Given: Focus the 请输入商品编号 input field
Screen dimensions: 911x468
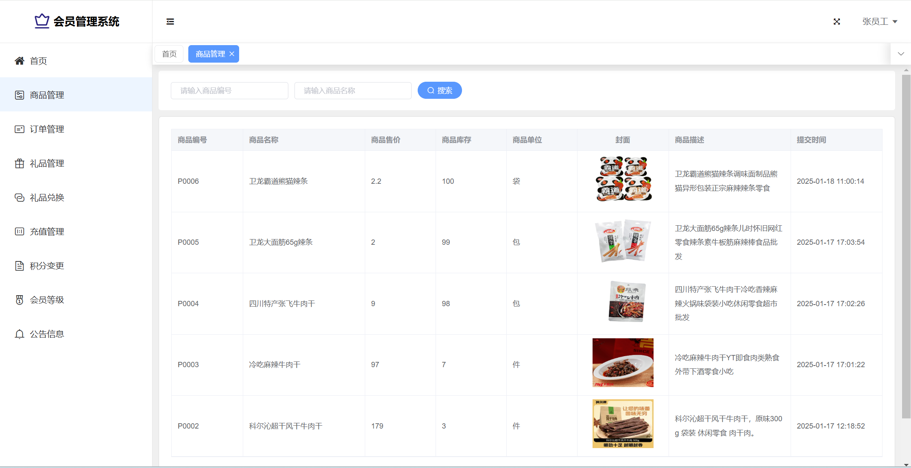Looking at the screenshot, I should tap(229, 91).
